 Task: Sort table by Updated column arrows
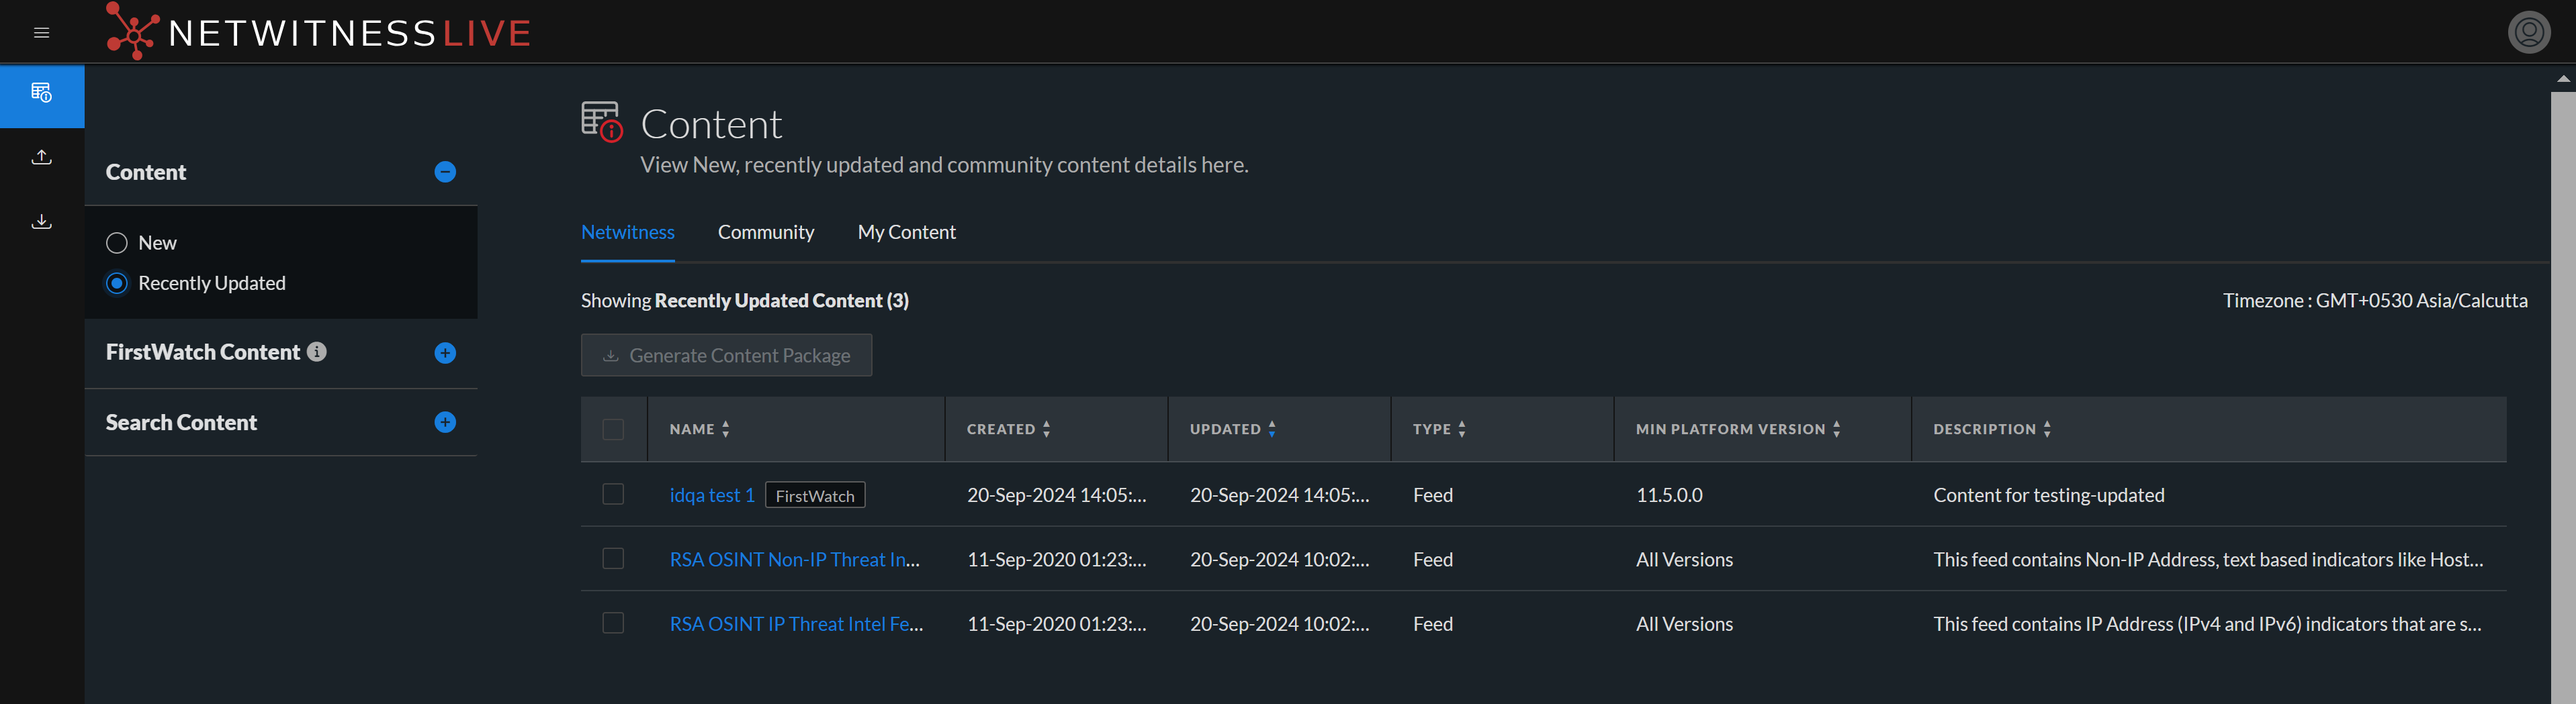[1272, 430]
